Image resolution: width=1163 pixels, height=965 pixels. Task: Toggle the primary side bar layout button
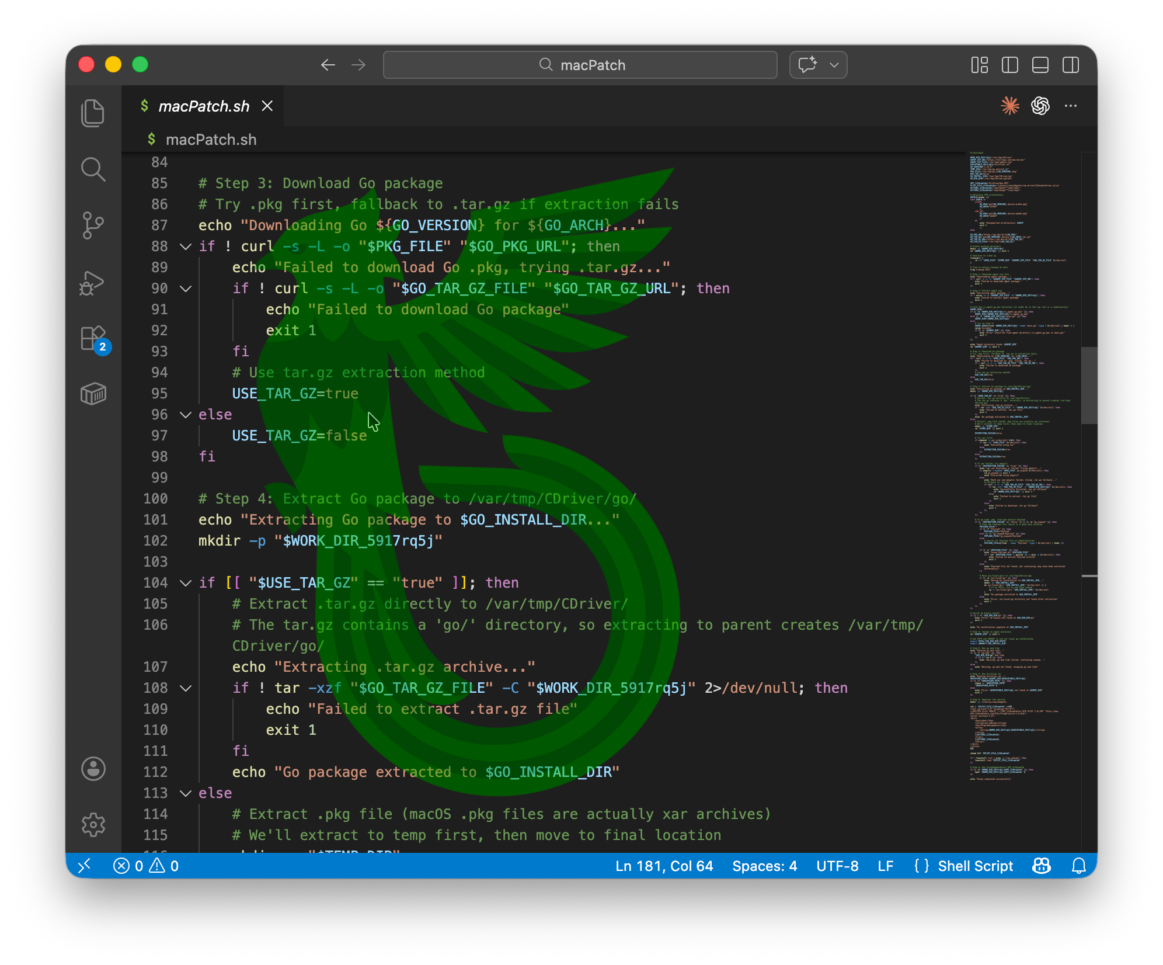1009,65
